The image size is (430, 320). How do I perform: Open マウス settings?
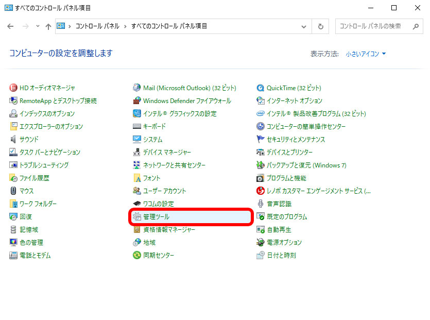(x=27, y=191)
